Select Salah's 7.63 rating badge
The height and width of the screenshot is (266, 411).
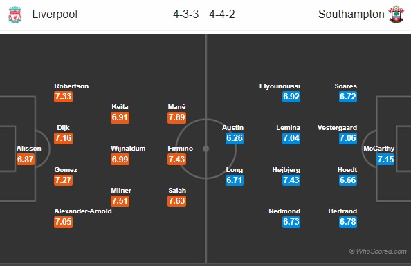pyautogui.click(x=176, y=201)
